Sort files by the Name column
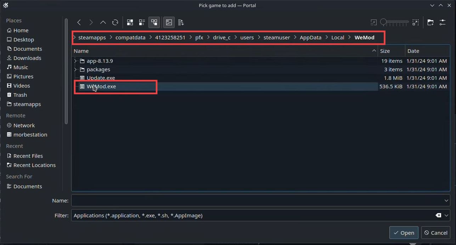Screen dimensions: 456x245 [x=225, y=51]
